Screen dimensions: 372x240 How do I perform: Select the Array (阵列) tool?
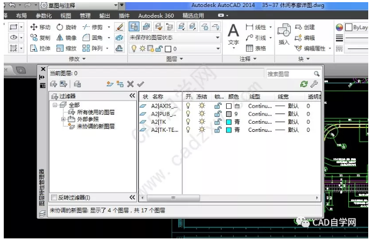pos(93,48)
